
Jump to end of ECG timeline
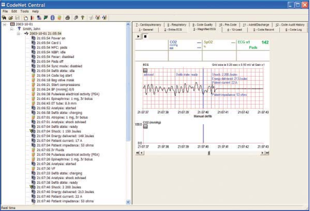267,153
